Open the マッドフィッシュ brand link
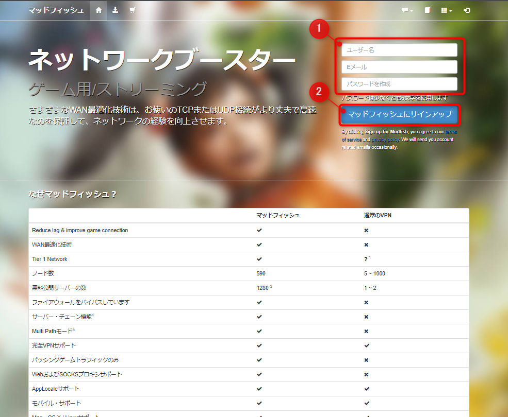508x417 pixels. [56, 10]
